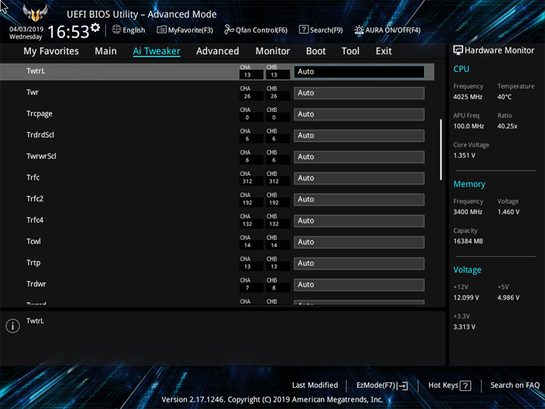Switch to My Favorites tab
This screenshot has height=409, width=545.
pyautogui.click(x=51, y=52)
